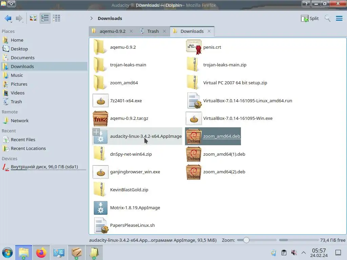Select ganjingbrowser_win.exe icon
The height and width of the screenshot is (260, 347).
click(100, 172)
